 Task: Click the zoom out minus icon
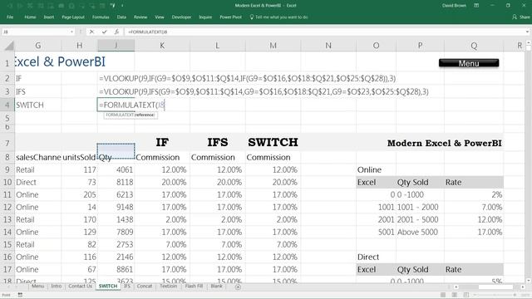tap(475, 295)
